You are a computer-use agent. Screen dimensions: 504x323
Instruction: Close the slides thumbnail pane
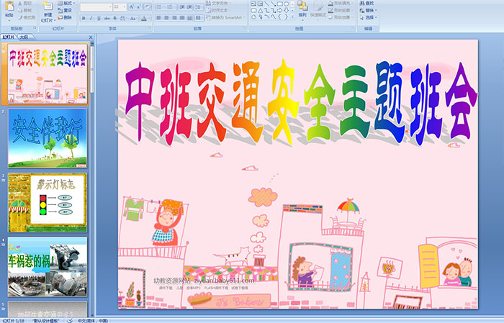pyautogui.click(x=91, y=37)
